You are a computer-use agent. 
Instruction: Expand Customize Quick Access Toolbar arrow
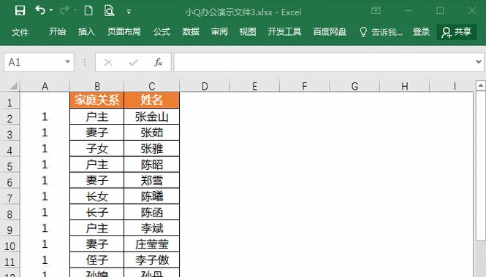click(x=129, y=12)
